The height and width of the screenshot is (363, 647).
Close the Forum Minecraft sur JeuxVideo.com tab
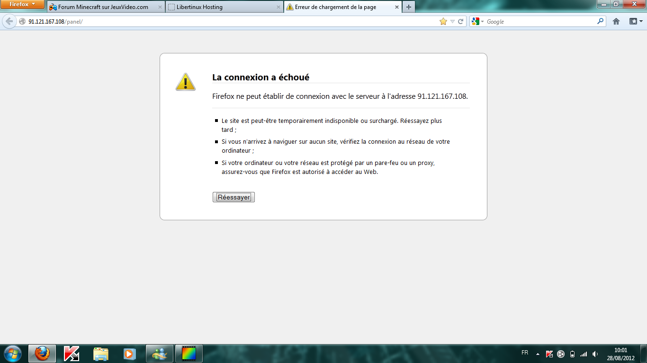(160, 7)
